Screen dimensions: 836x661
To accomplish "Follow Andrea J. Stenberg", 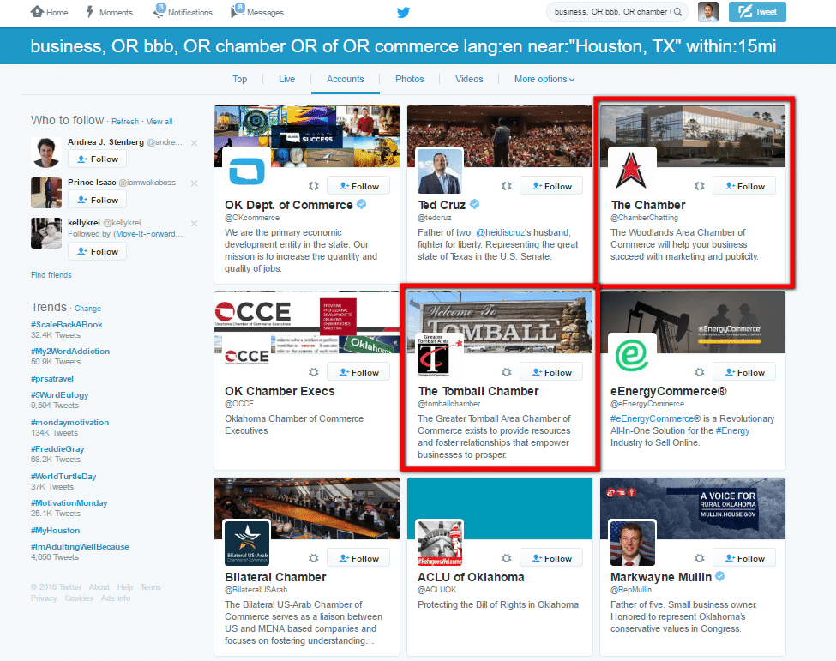I will click(x=97, y=159).
